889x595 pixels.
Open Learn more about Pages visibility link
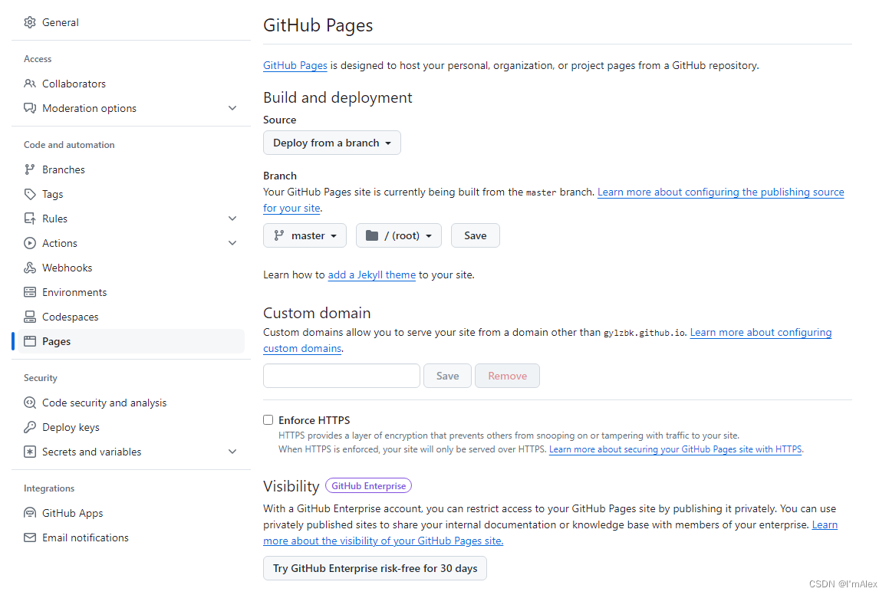[x=383, y=541]
